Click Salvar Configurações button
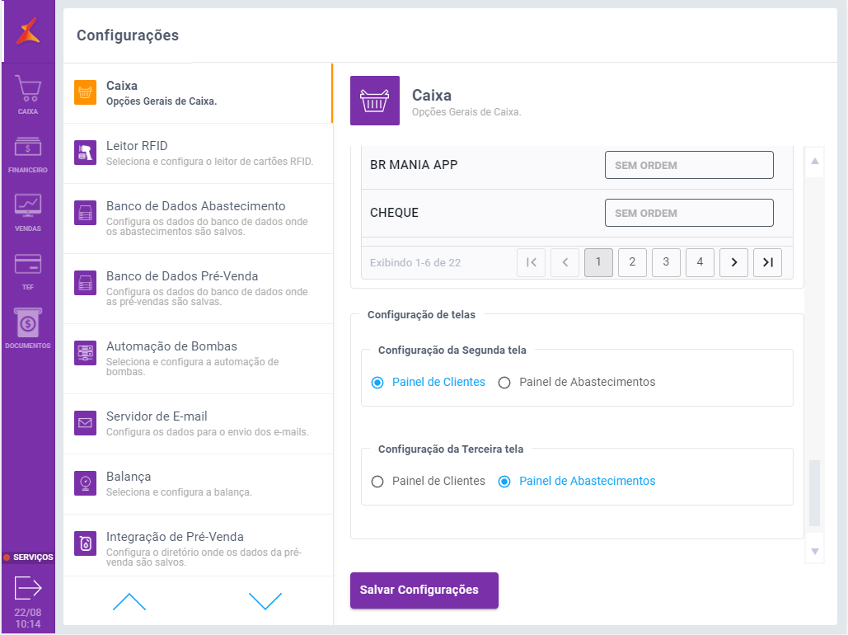The height and width of the screenshot is (635, 848). coord(424,590)
